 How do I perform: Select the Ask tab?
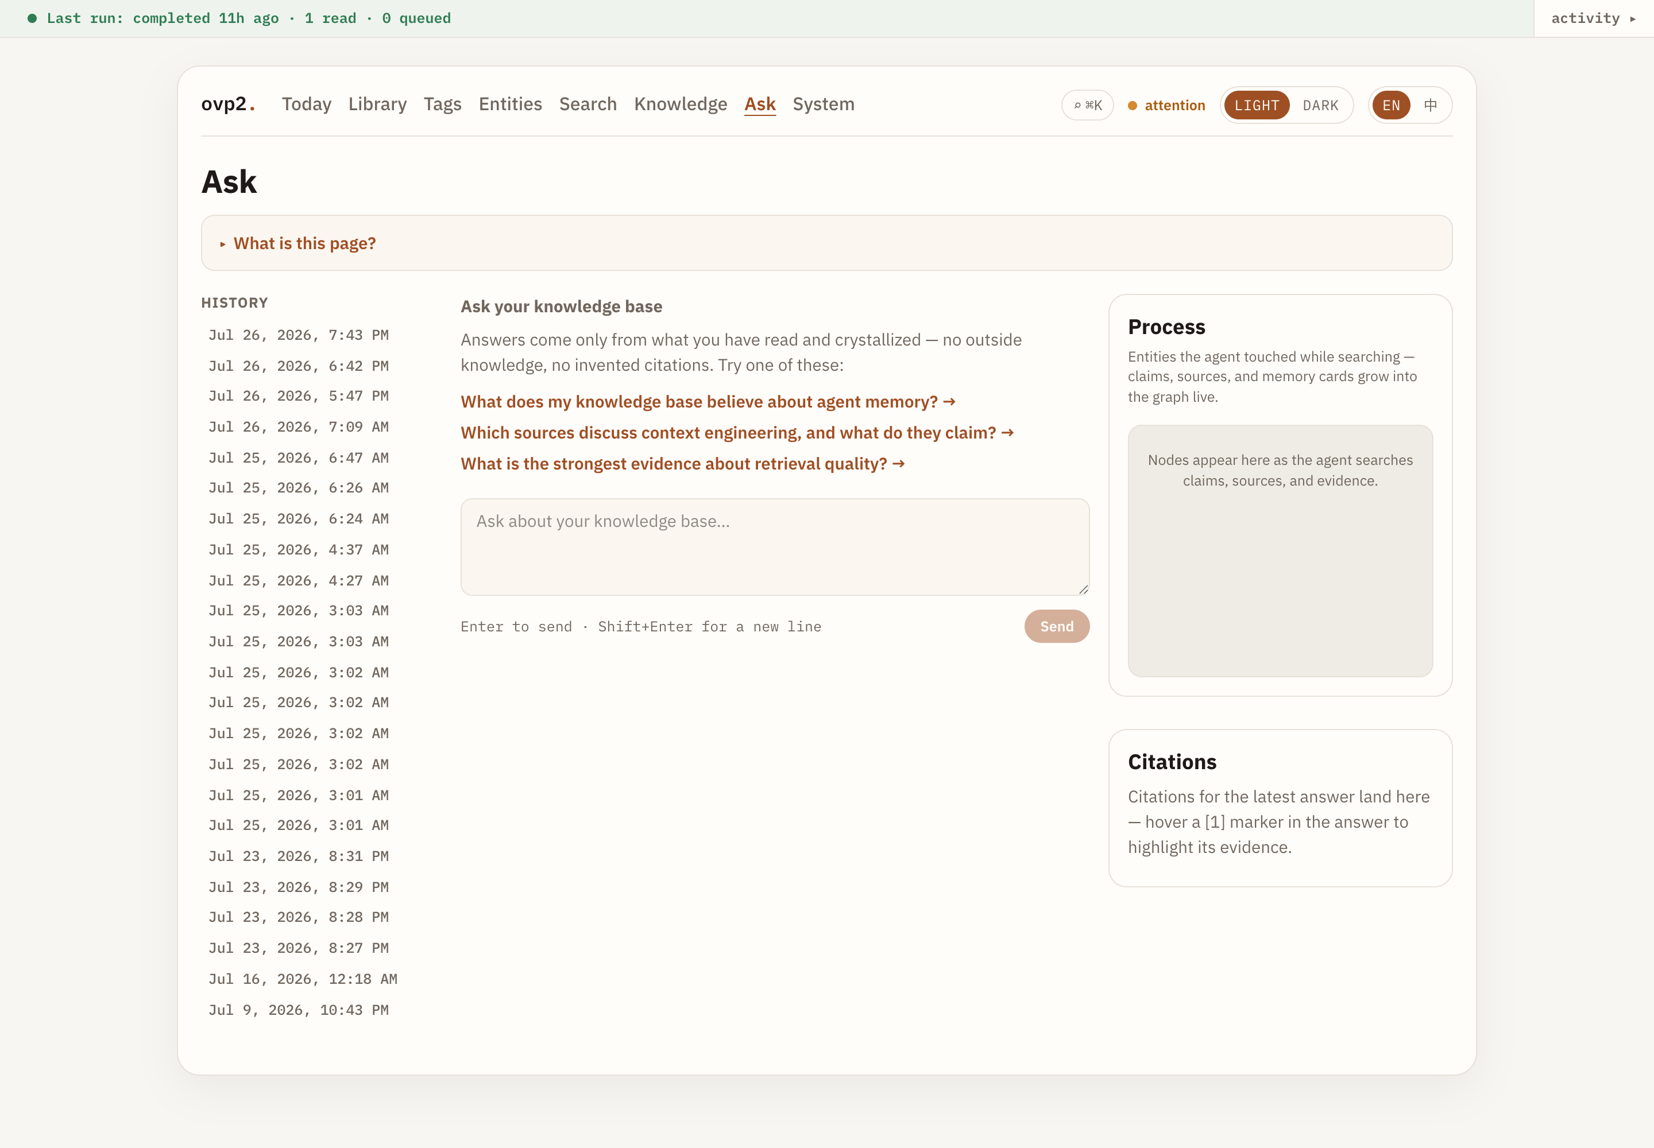coord(760,104)
